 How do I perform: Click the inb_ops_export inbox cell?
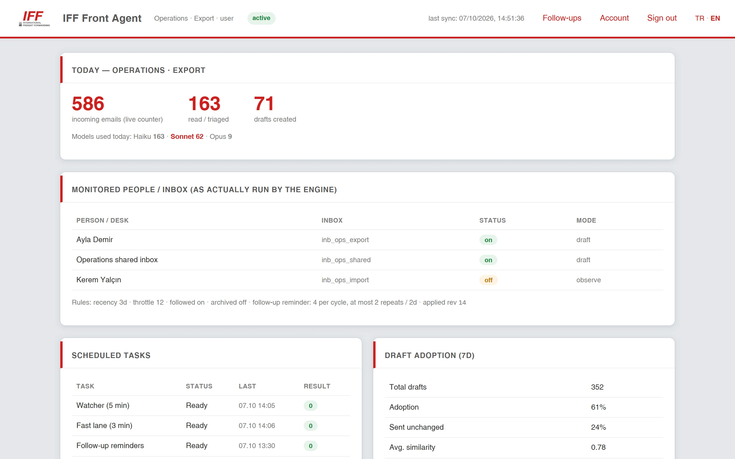345,240
